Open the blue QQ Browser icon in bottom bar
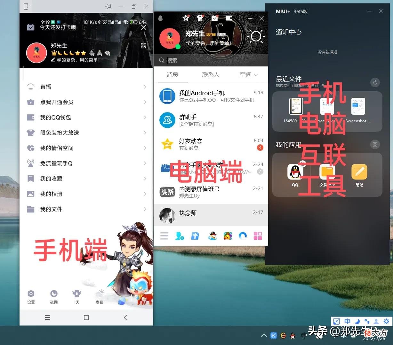 click(243, 236)
